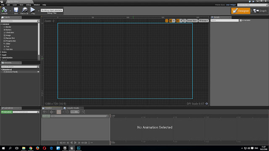Screen dimensions: 269x151
Task: Follow the User Widget parent class link
Action: (231, 5)
